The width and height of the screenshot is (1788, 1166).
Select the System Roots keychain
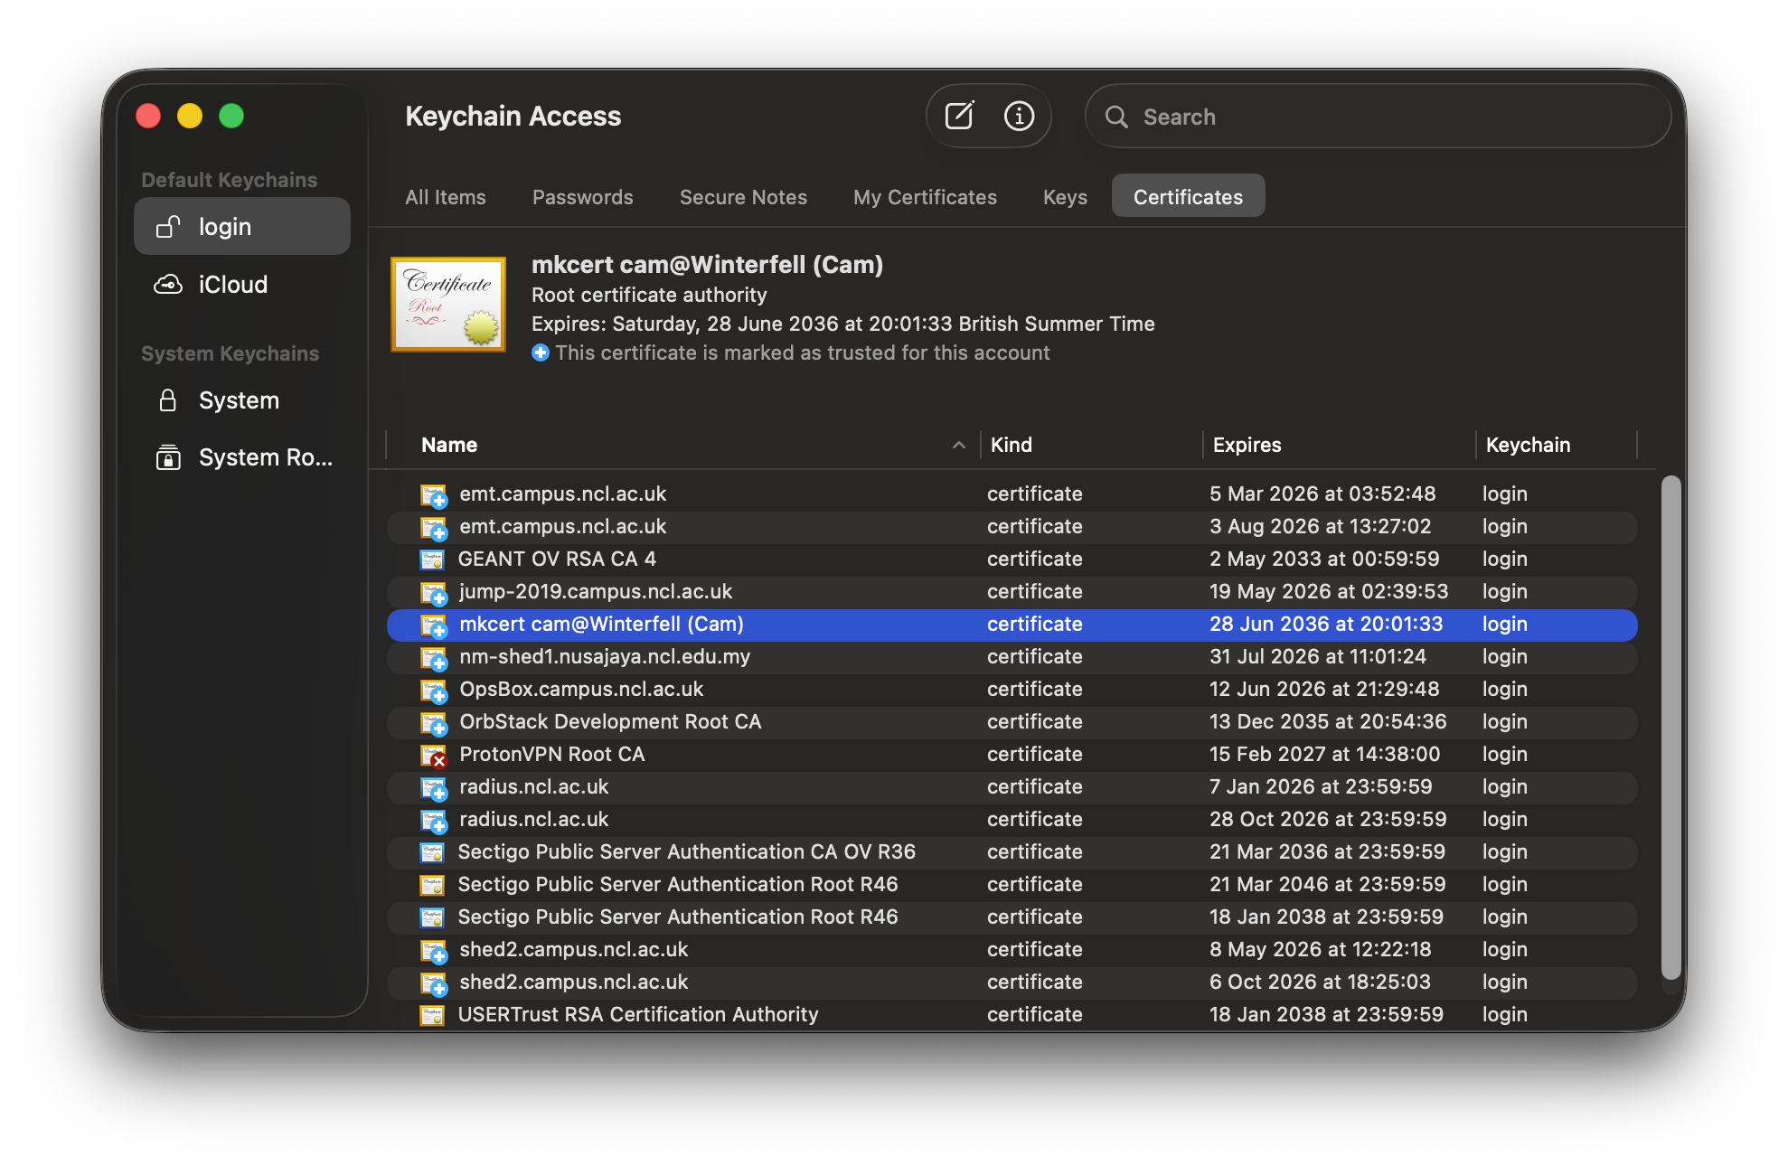coord(242,457)
